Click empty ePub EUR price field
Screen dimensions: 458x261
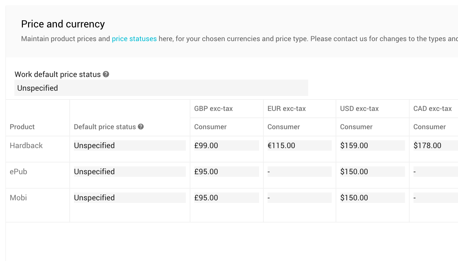tap(299, 172)
